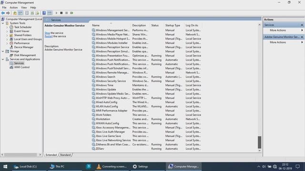Open the Help menu
305x171 pixels.
[33, 8]
